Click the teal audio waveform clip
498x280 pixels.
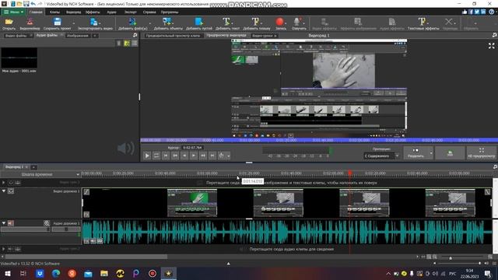point(287,233)
